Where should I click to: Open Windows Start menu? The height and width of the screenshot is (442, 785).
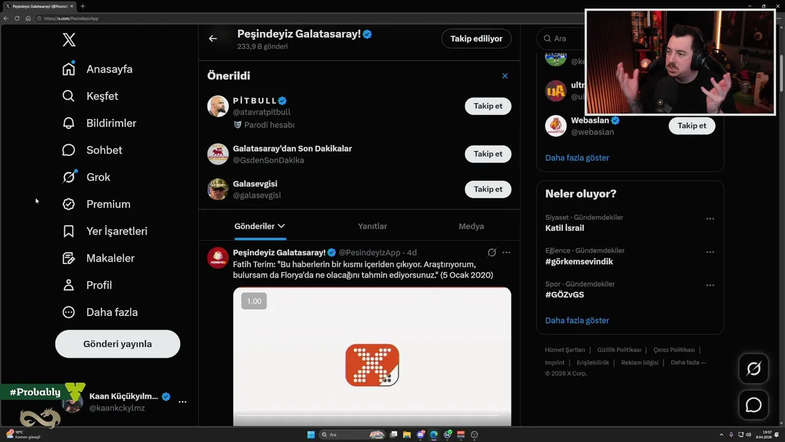pos(311,435)
